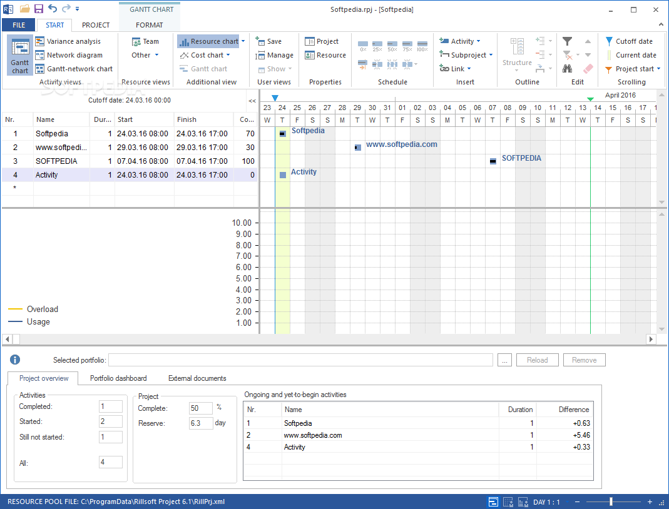Select the START ribbon tab
Viewport: 669px width, 509px height.
(x=54, y=25)
